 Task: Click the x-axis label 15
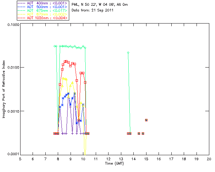point(146,159)
